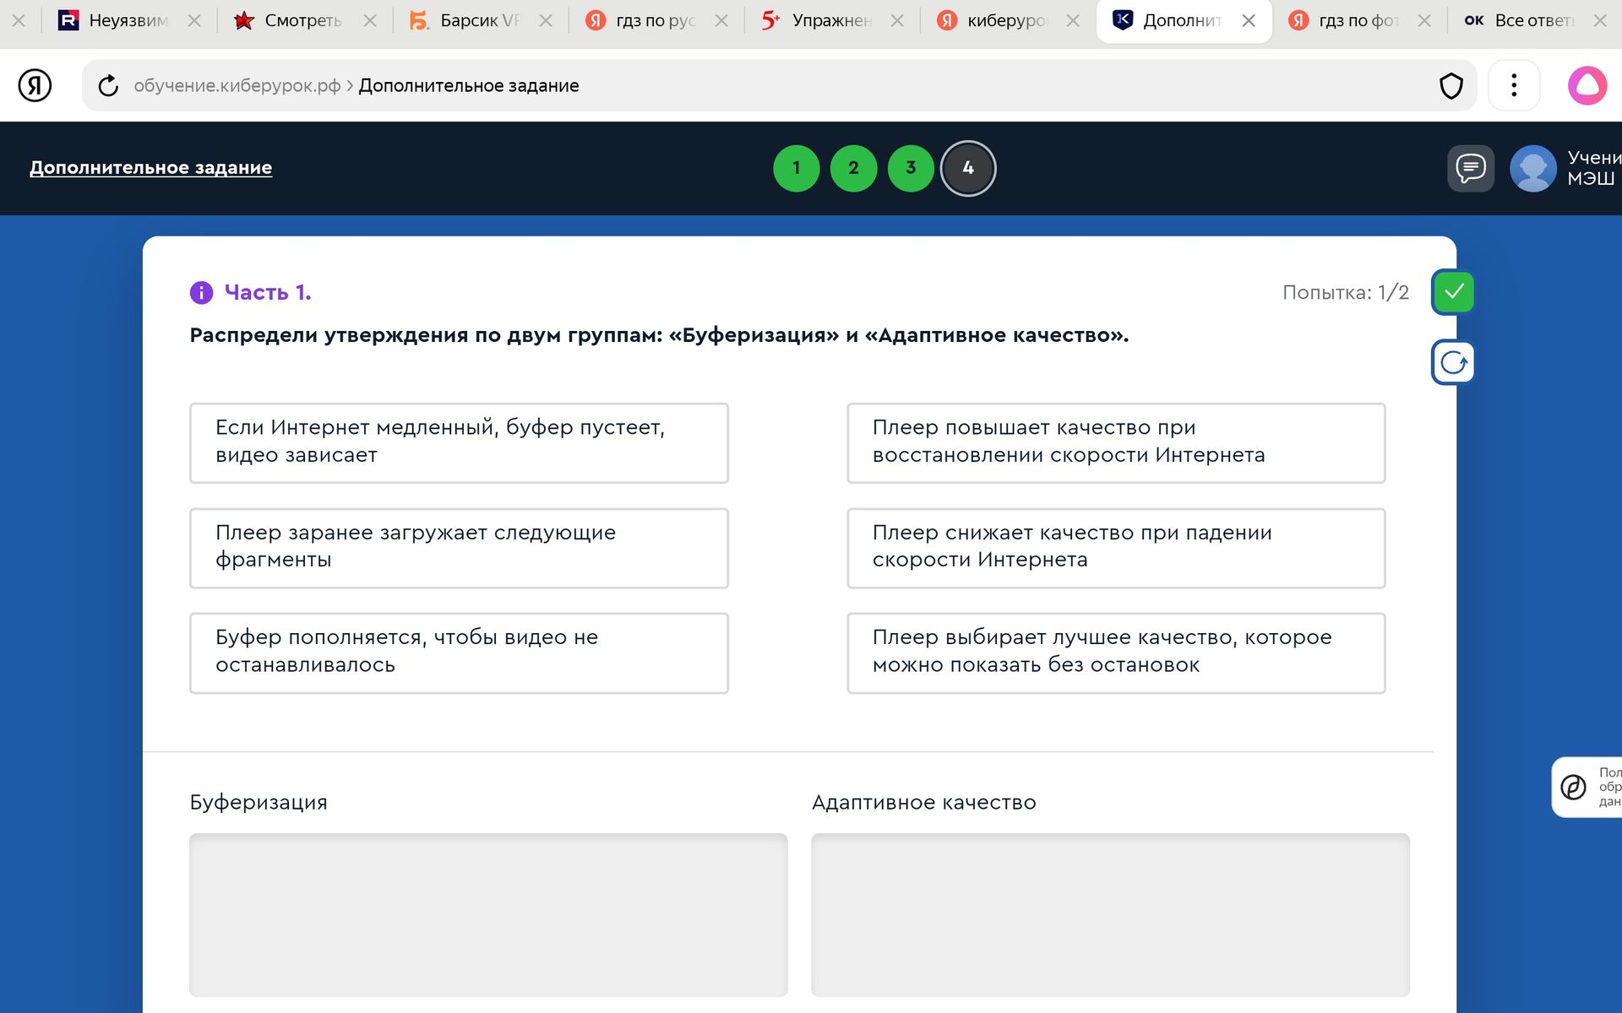Click the обучение.киберурок.рф domain text

coord(237,86)
